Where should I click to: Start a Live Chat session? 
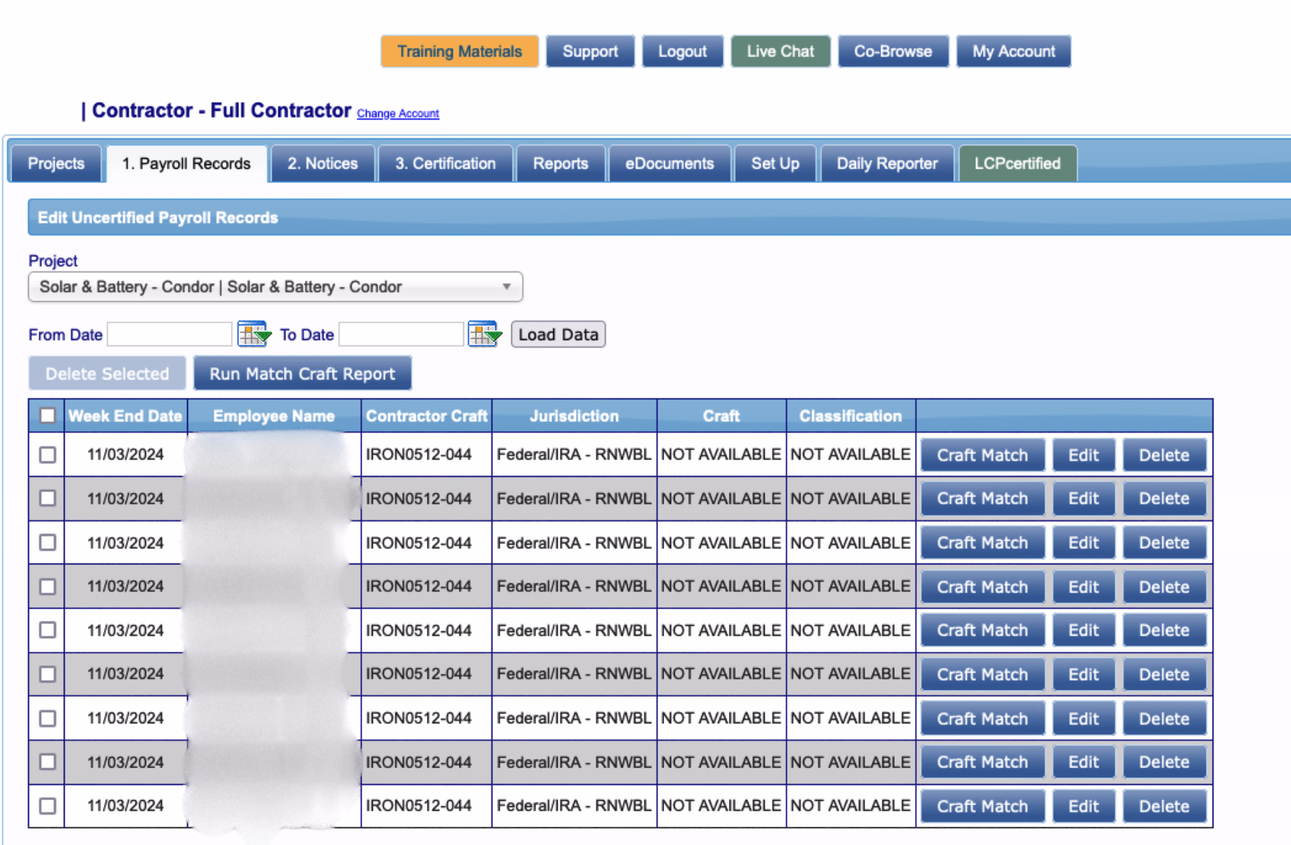coord(781,52)
